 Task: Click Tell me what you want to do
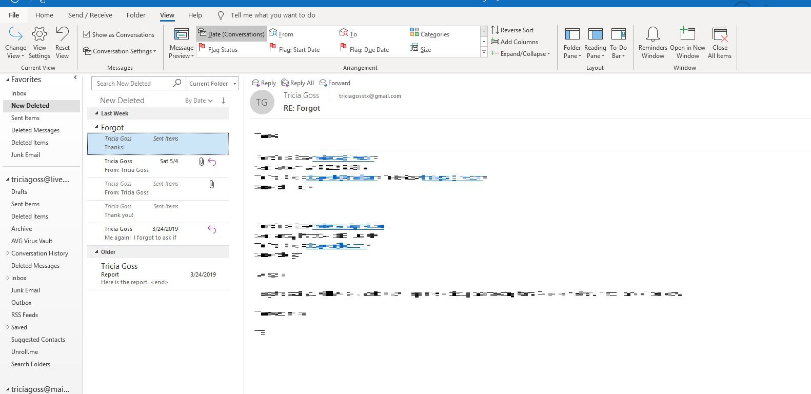(x=273, y=15)
